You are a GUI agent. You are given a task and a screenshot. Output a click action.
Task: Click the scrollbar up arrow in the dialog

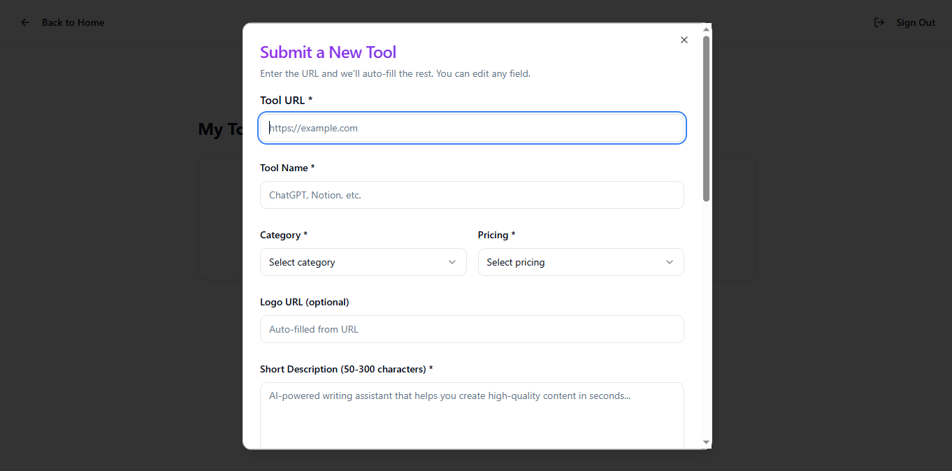pyautogui.click(x=706, y=29)
